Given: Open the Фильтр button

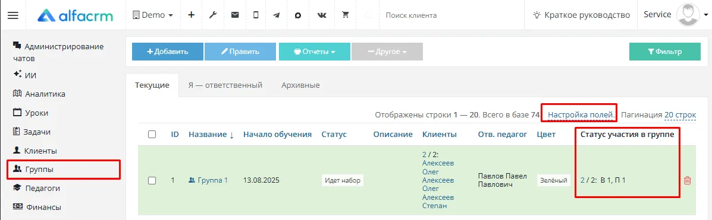Looking at the screenshot, I should click(x=665, y=52).
